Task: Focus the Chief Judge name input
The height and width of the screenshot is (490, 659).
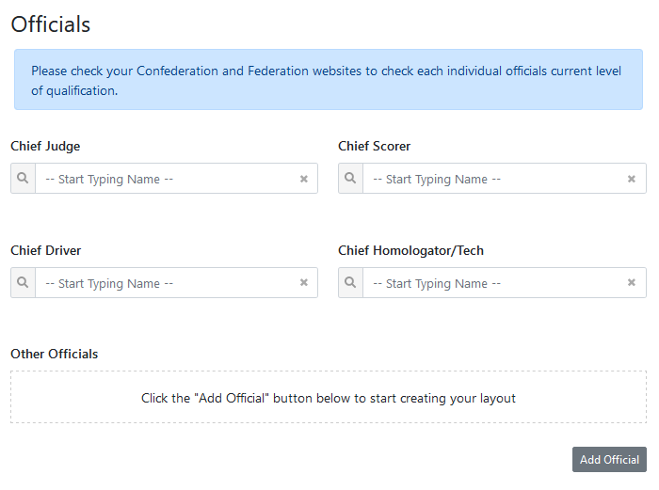Action: coord(165,179)
